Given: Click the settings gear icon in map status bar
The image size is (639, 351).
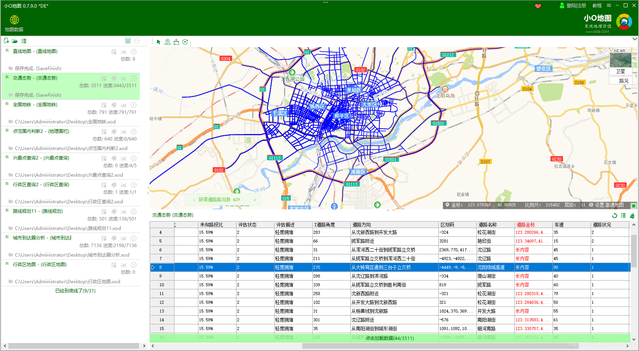Looking at the screenshot, I should click(x=591, y=205).
